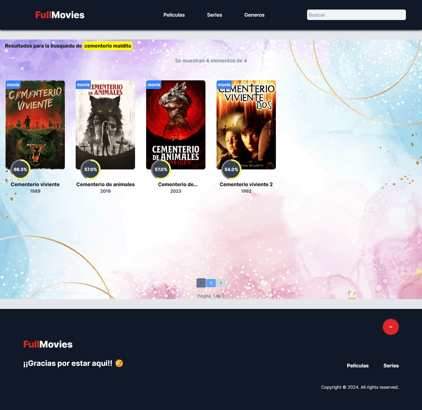Click the 54.0% rating circle

point(231,169)
